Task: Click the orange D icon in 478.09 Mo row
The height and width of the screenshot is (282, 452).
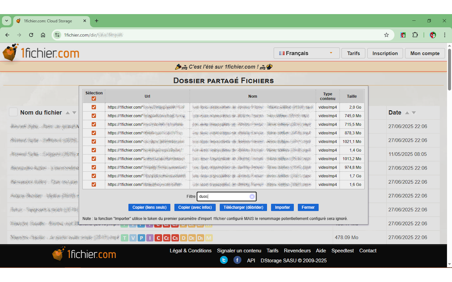Action: coord(184,238)
